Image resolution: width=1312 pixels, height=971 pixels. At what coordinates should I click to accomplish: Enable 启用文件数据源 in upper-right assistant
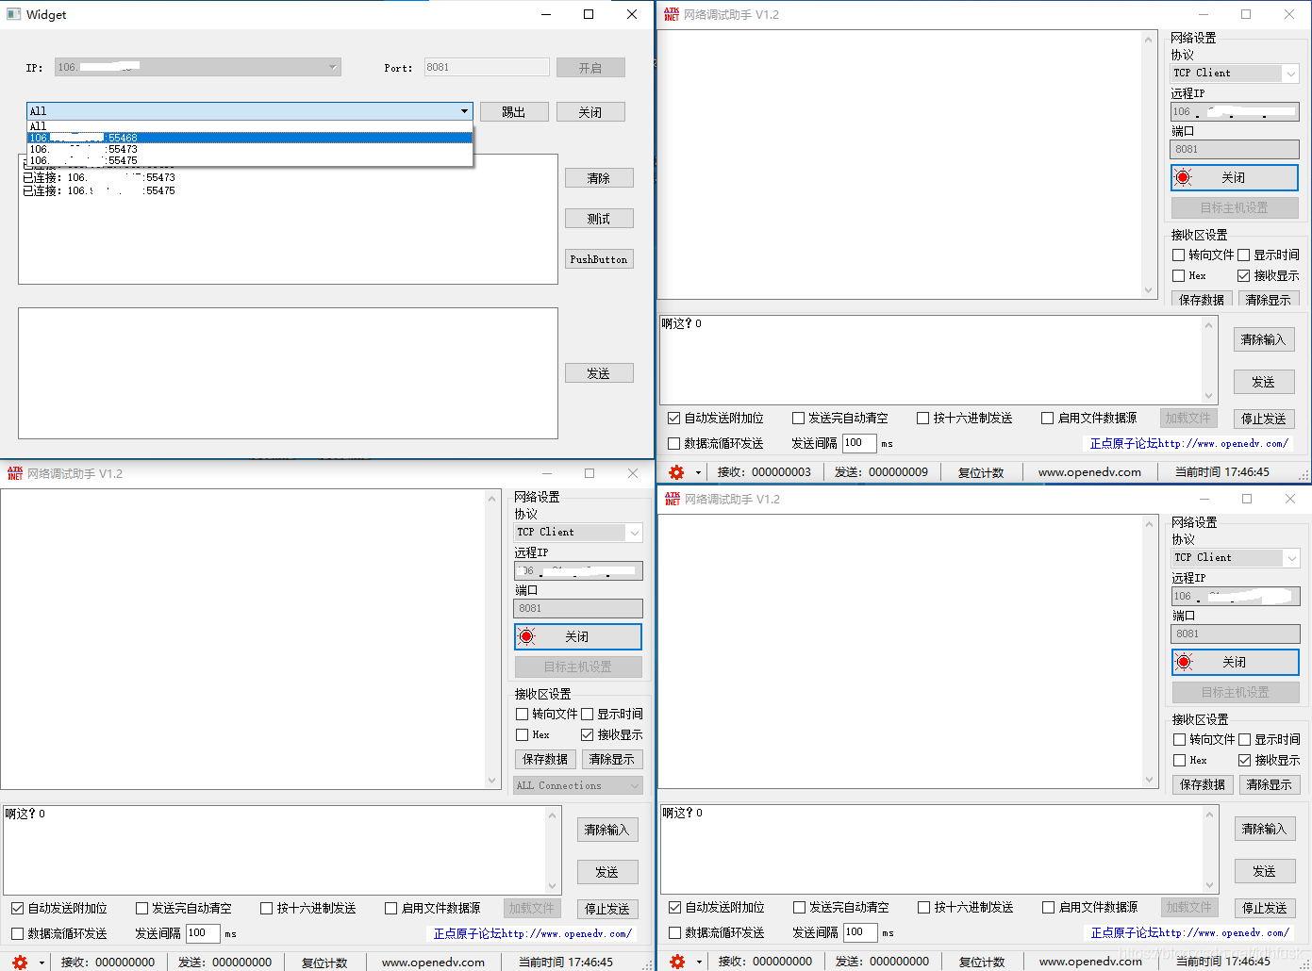1048,418
